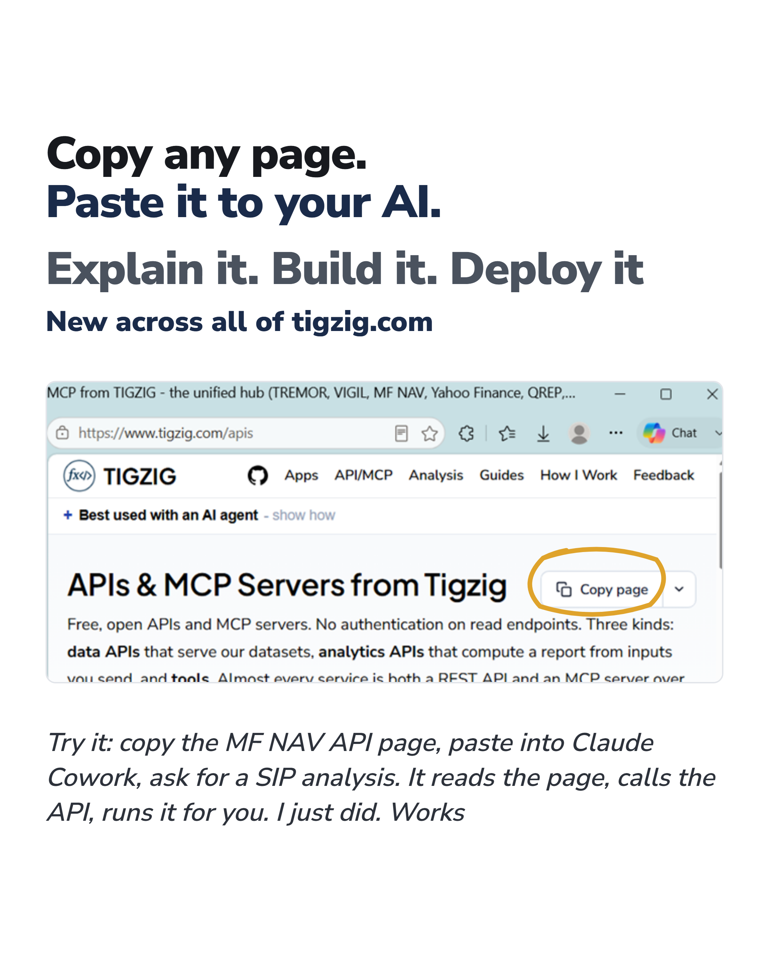Open the three-dot browser settings menu
769x961 pixels.
tap(616, 432)
